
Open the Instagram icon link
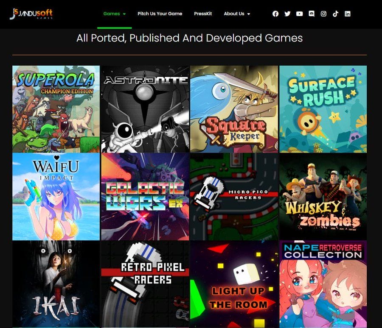pyautogui.click(x=323, y=14)
